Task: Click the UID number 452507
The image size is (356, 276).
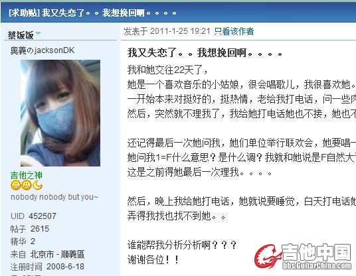Action: 43,216
